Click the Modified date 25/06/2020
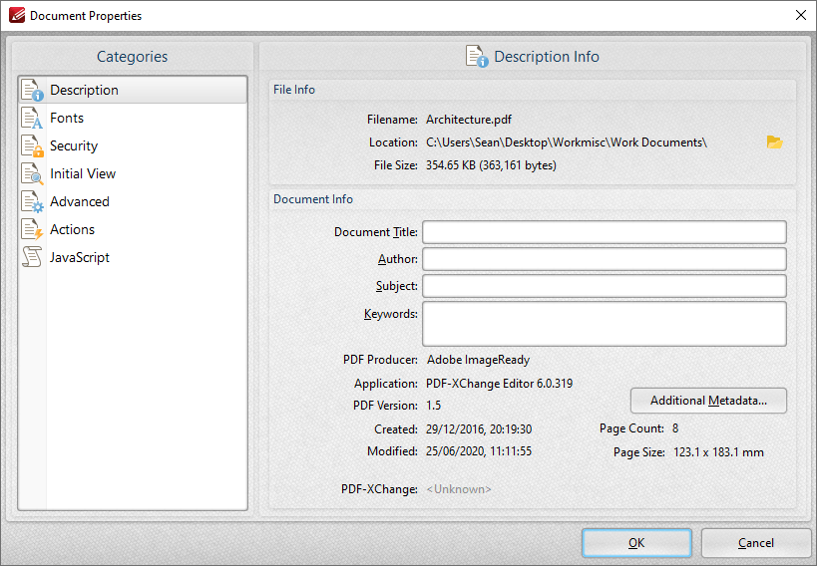 479,451
